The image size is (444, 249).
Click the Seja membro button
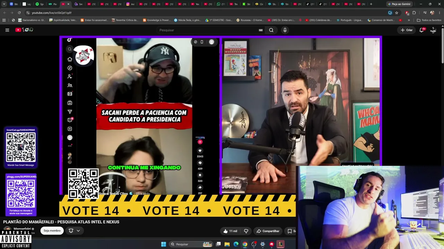[52, 231]
